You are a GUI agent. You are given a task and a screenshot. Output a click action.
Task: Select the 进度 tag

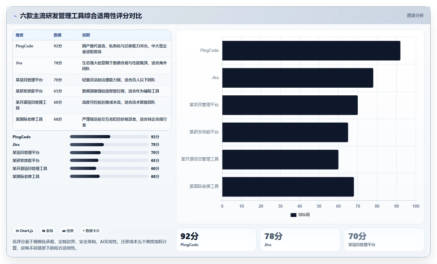[68, 231]
